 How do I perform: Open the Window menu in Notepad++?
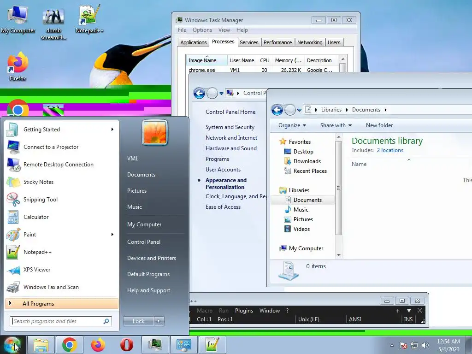coord(270,310)
